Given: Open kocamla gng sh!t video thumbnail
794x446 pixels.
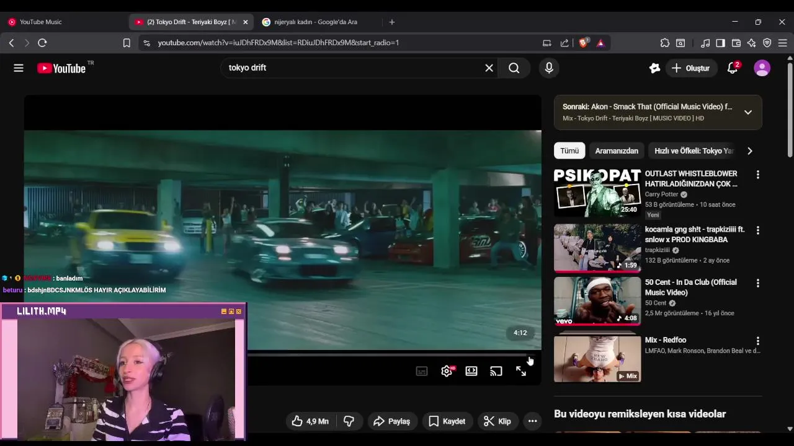Looking at the screenshot, I should pyautogui.click(x=597, y=248).
